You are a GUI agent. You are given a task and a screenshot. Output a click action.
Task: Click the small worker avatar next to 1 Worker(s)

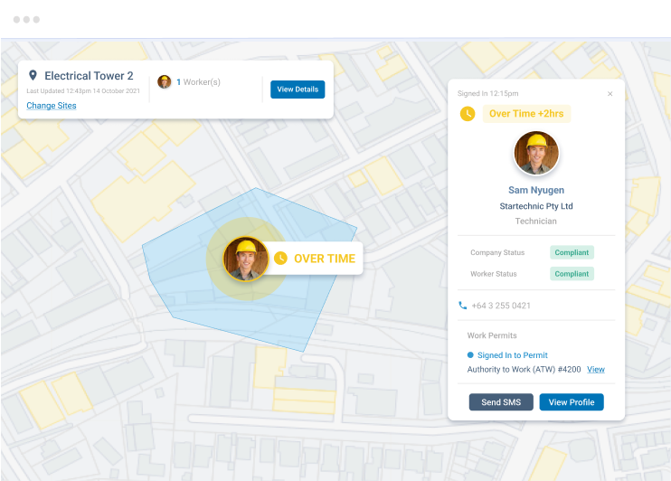pyautogui.click(x=165, y=81)
